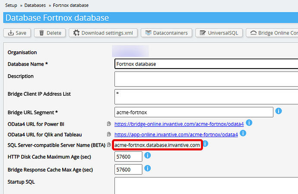Navigate to Databases in the breadcrumb
This screenshot has height=194, width=298.
35,5
